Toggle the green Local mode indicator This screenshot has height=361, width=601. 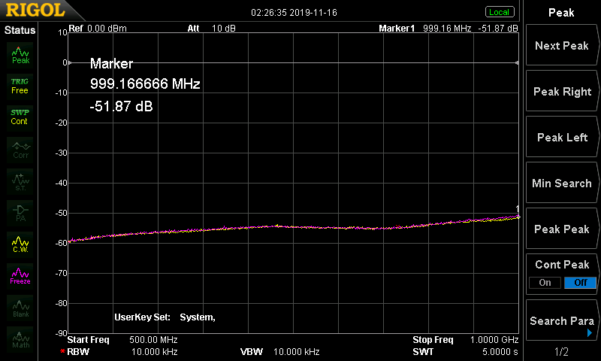coord(499,12)
